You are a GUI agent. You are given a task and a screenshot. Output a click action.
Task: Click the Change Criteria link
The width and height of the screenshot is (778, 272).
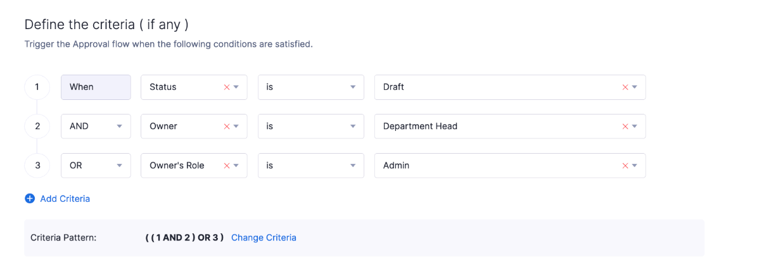[264, 238]
